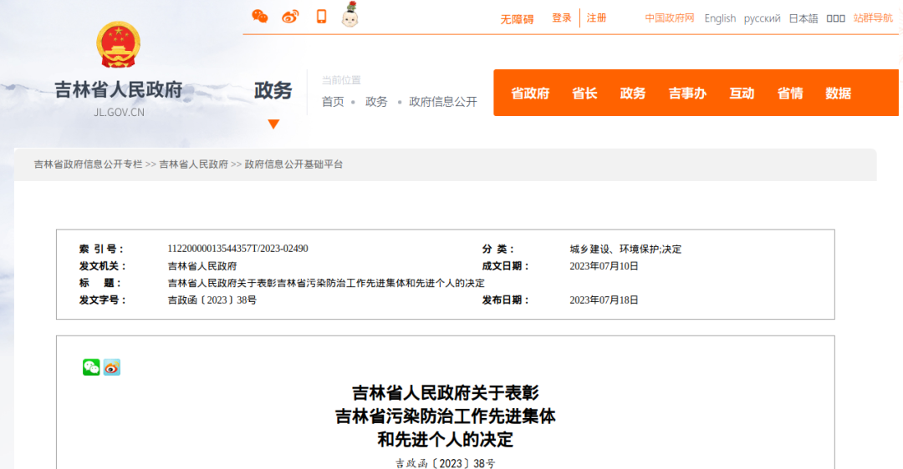Click the Weibo icon in top bar
The width and height of the screenshot is (903, 469).
(x=290, y=17)
